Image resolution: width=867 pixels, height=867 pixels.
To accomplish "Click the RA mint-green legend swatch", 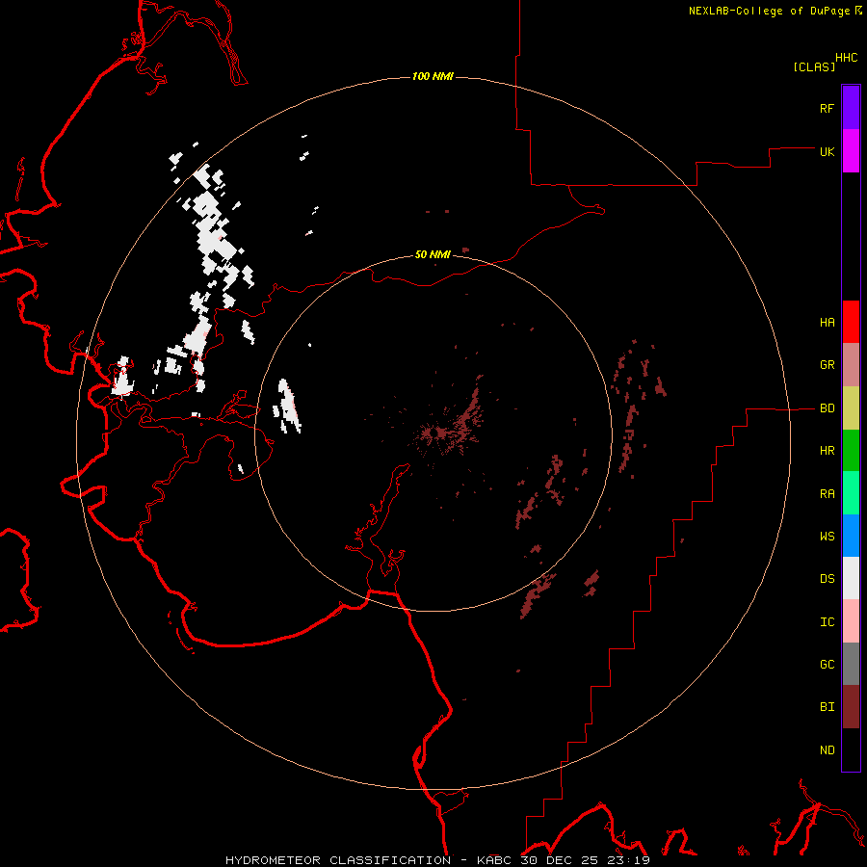I will click(x=851, y=493).
